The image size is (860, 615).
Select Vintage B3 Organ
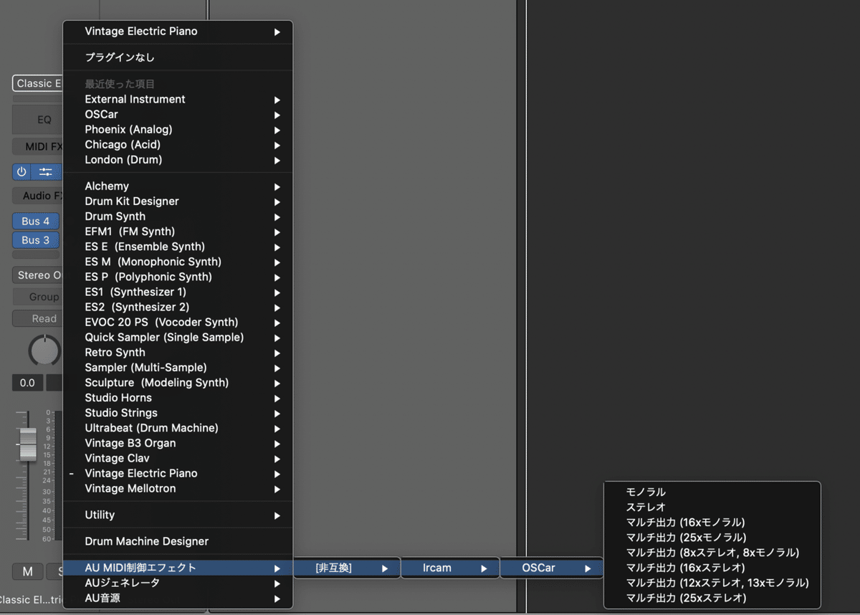pyautogui.click(x=178, y=443)
